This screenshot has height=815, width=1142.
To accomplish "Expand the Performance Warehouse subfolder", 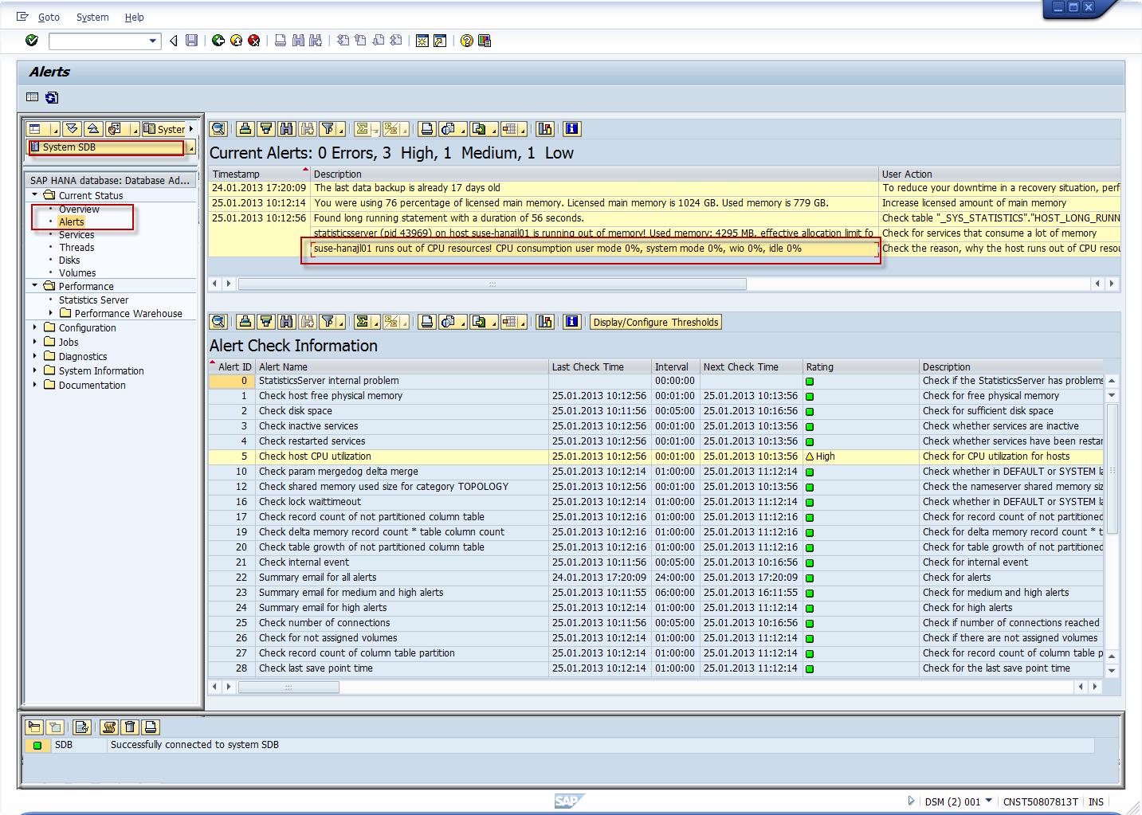I will click(x=51, y=313).
